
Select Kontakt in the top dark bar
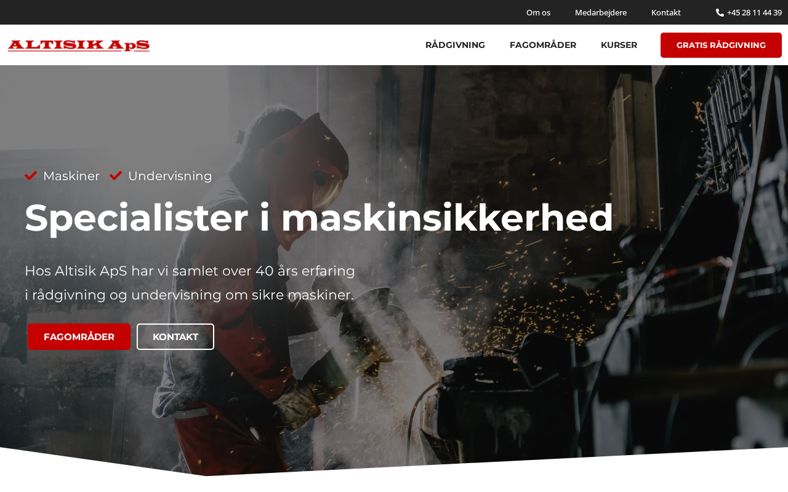[x=666, y=12]
